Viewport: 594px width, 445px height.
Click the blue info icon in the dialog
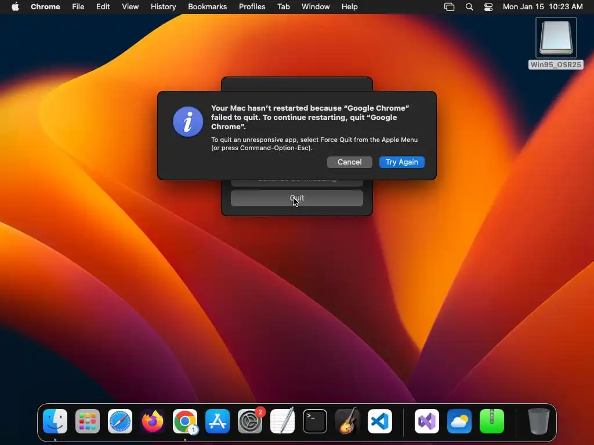(x=188, y=122)
